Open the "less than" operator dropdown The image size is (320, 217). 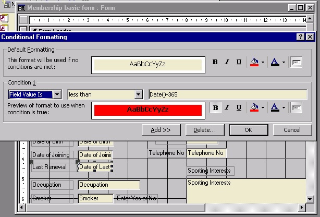(x=138, y=94)
